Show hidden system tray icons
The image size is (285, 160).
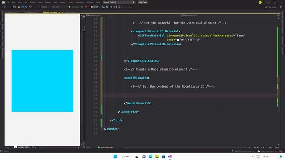pyautogui.click(x=253, y=156)
